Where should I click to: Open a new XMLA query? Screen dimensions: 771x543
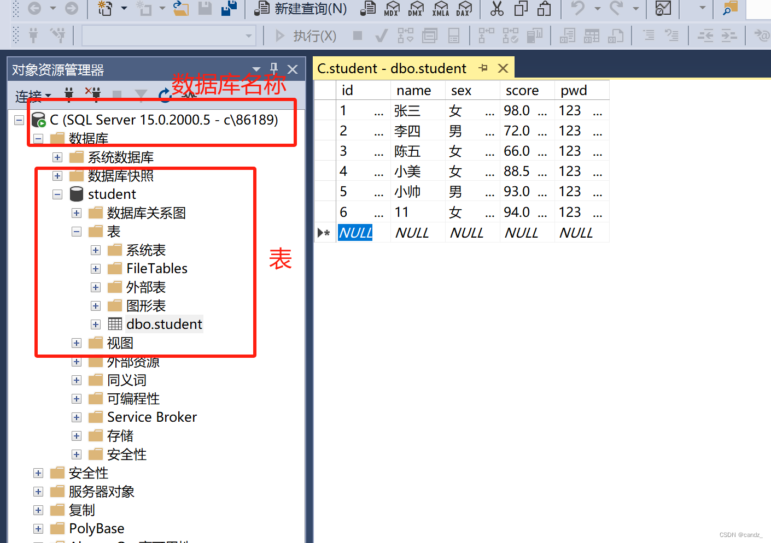coord(441,9)
